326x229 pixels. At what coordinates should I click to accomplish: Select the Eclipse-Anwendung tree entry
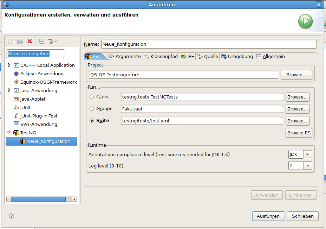[41, 74]
